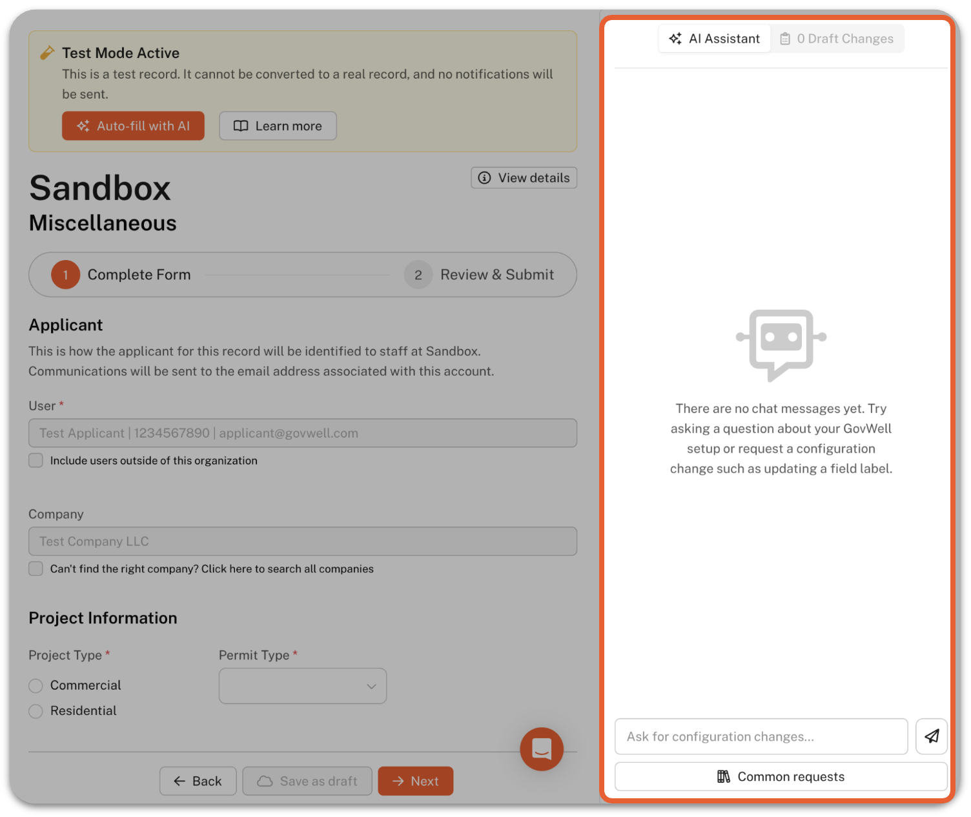
Task: Expand the Permit Type dropdown
Action: coord(302,686)
